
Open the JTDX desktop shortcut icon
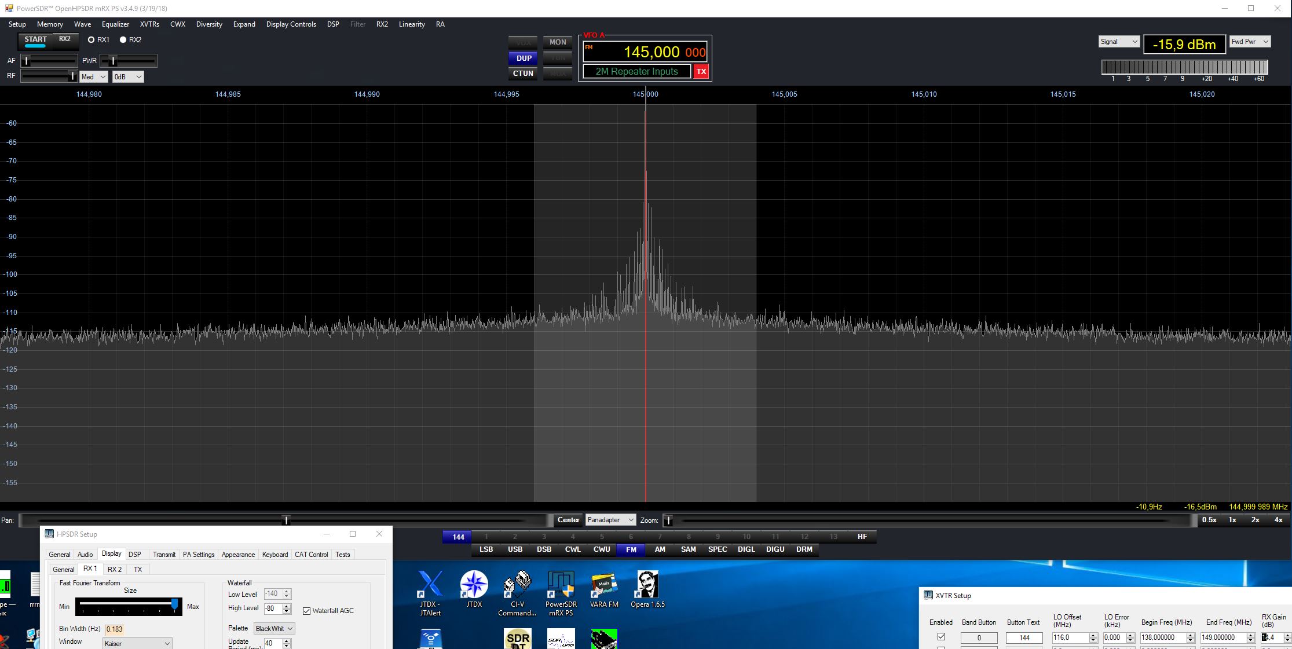(x=474, y=585)
